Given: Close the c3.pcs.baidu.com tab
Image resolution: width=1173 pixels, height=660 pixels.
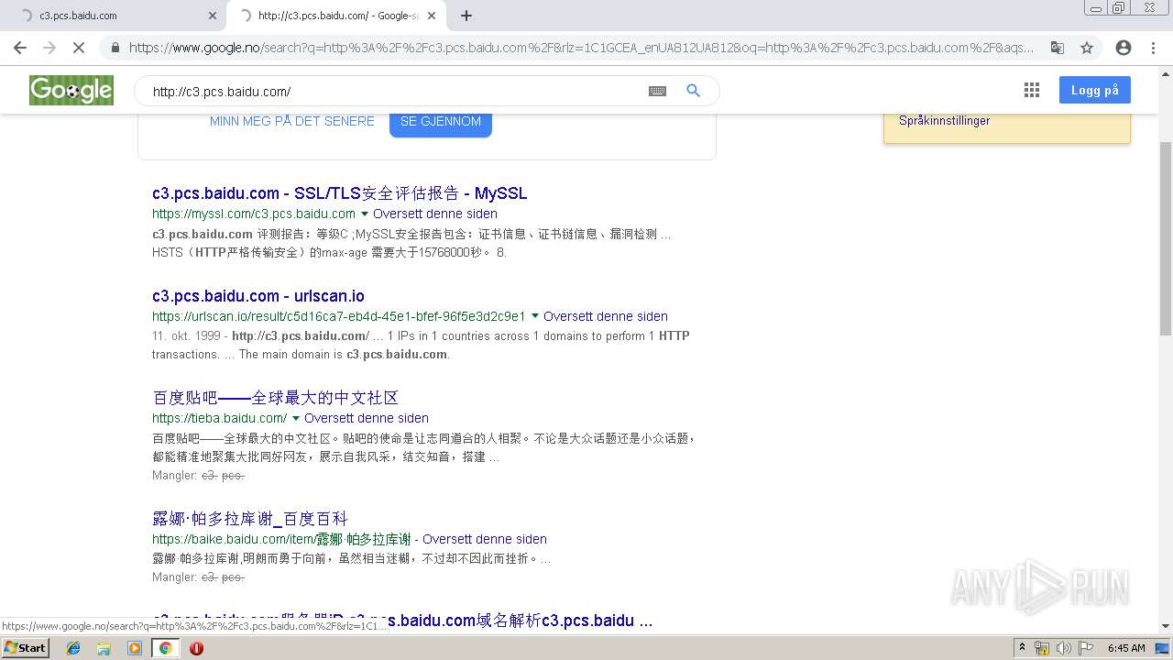Looking at the screenshot, I should (x=213, y=16).
